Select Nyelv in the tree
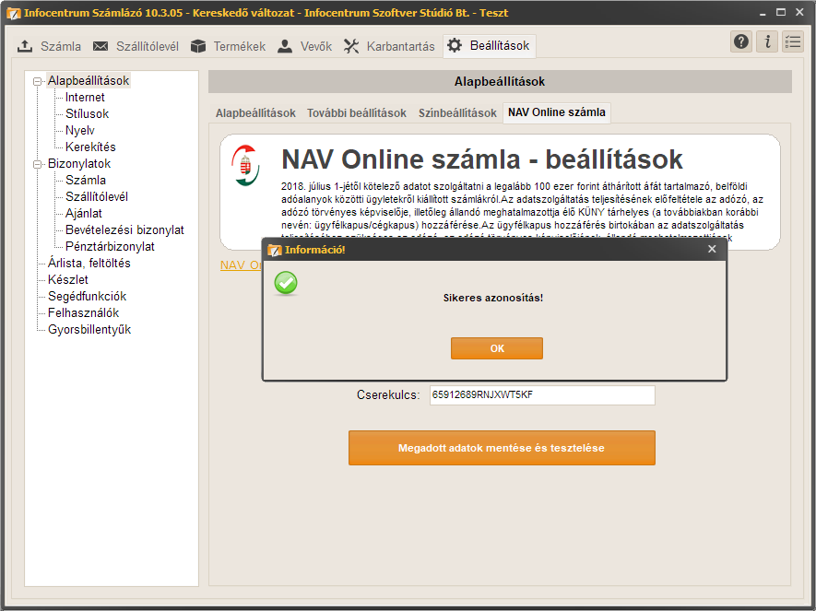The image size is (816, 611). (x=79, y=131)
